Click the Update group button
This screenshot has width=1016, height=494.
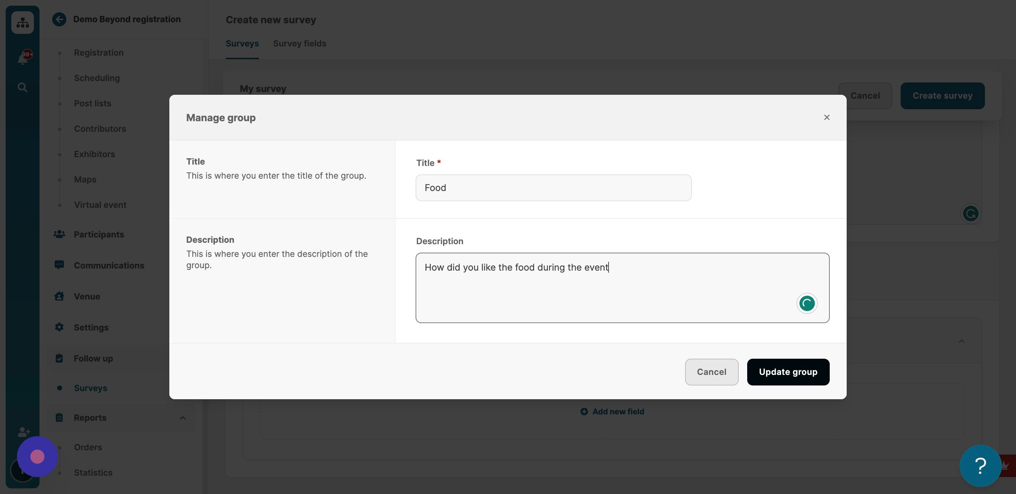(x=788, y=372)
